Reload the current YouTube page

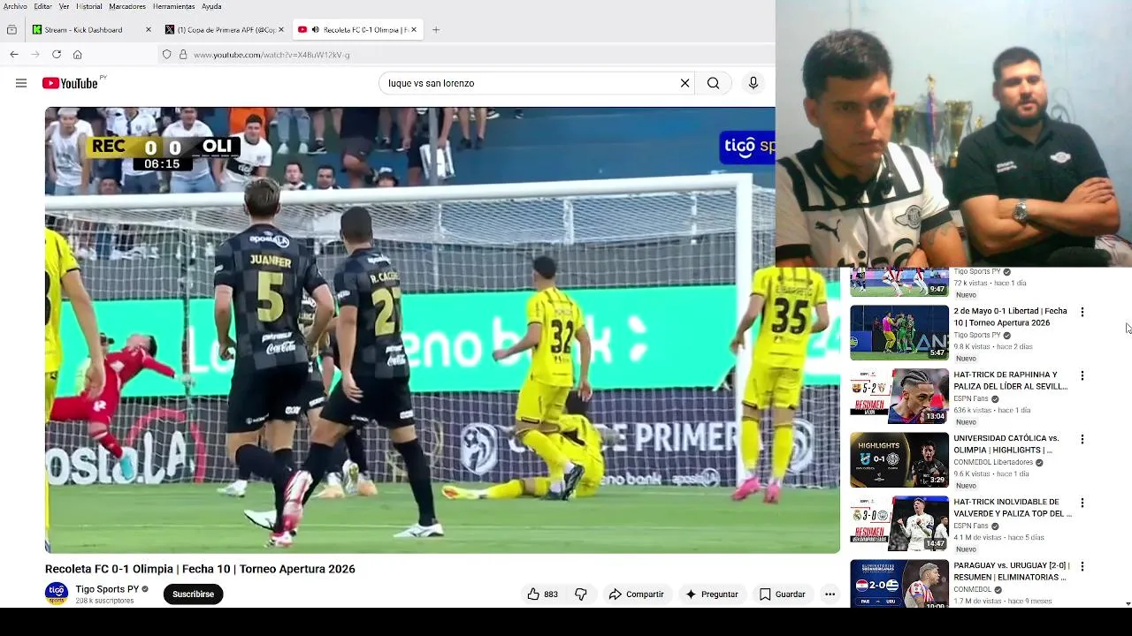click(57, 54)
